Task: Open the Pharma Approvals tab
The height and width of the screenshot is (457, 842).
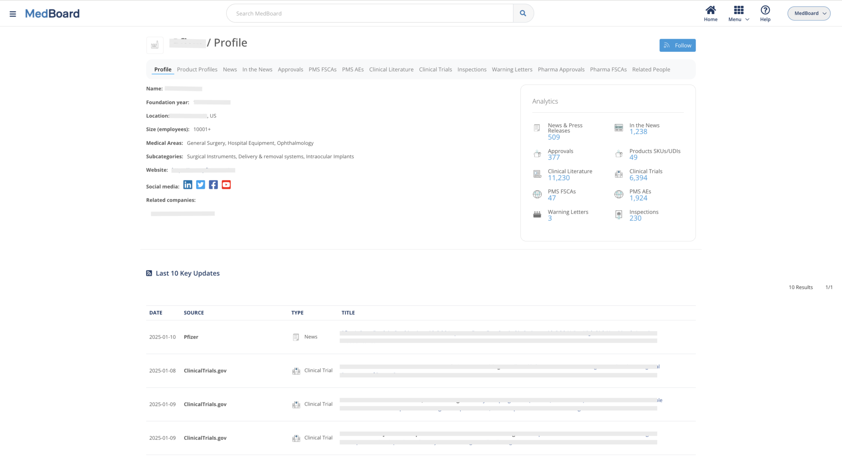Action: [x=561, y=69]
